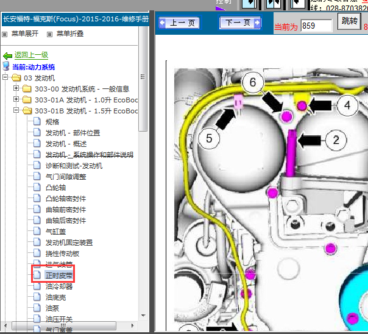Open the 曲轴后密封件 page
The width and height of the screenshot is (368, 334).
(66, 221)
